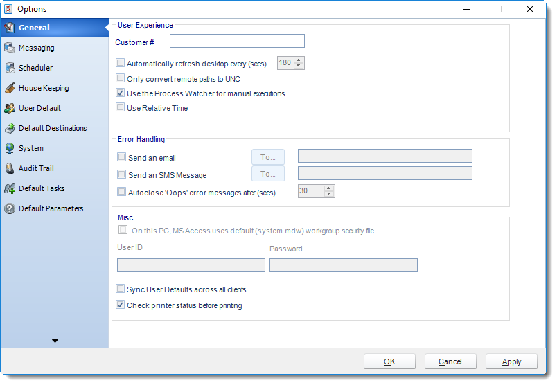Decrease the autoclose seconds spinner

pyautogui.click(x=329, y=194)
